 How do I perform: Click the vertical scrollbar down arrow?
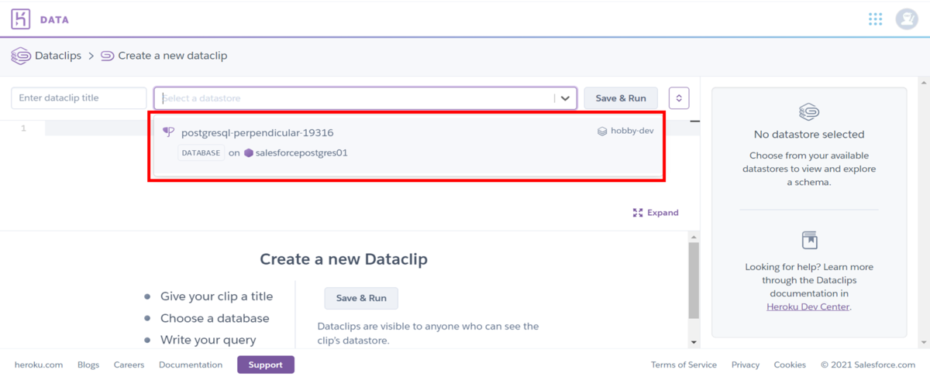[694, 341]
